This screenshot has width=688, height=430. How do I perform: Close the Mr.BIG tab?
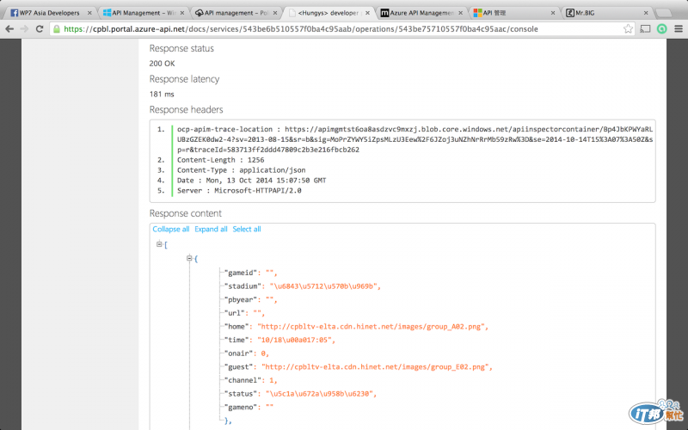pyautogui.click(x=646, y=13)
